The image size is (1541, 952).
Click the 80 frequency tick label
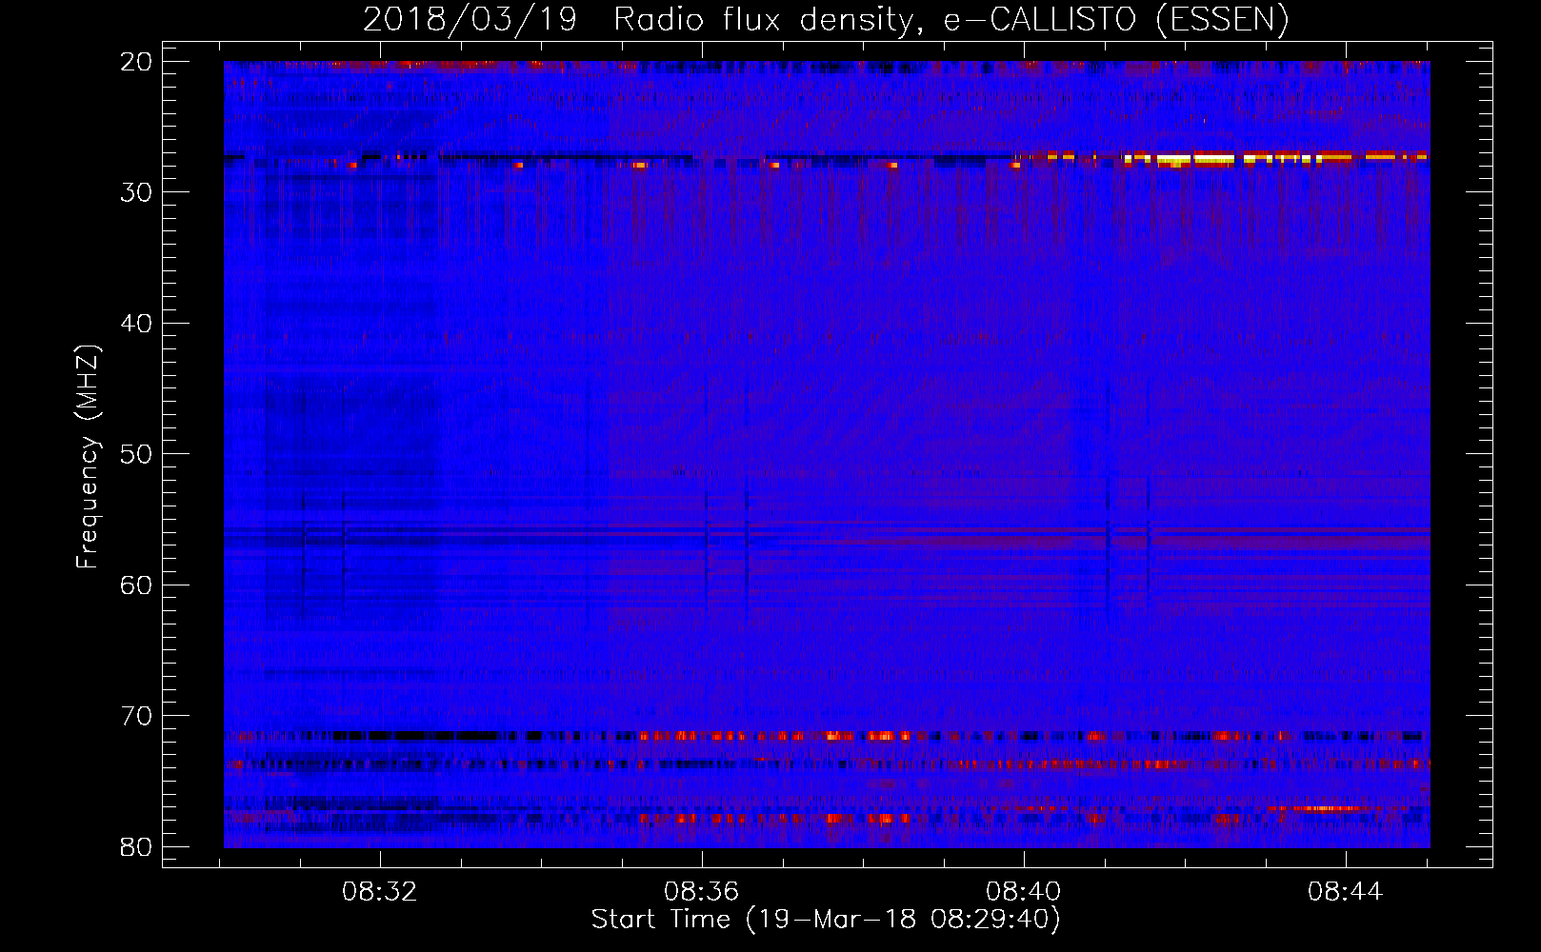point(137,846)
